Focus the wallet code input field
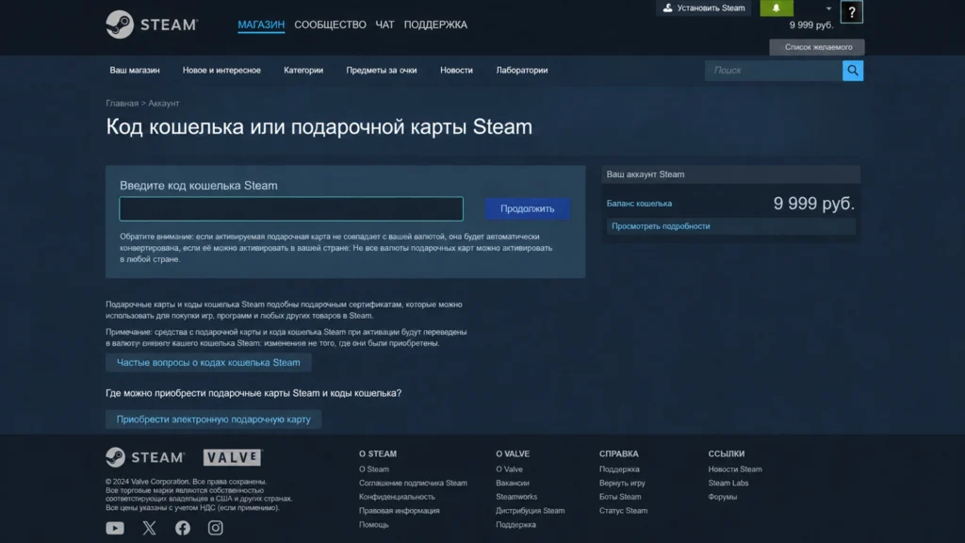The height and width of the screenshot is (543, 965). point(291,208)
